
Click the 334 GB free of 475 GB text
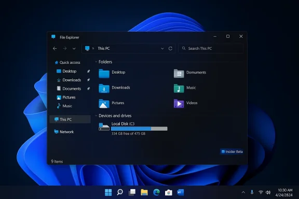tap(128, 134)
